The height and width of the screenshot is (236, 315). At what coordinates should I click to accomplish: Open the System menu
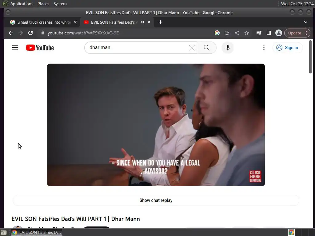coord(60,4)
